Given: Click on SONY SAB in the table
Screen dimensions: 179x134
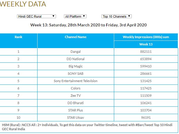Looking at the screenshot, I should point(75,74).
